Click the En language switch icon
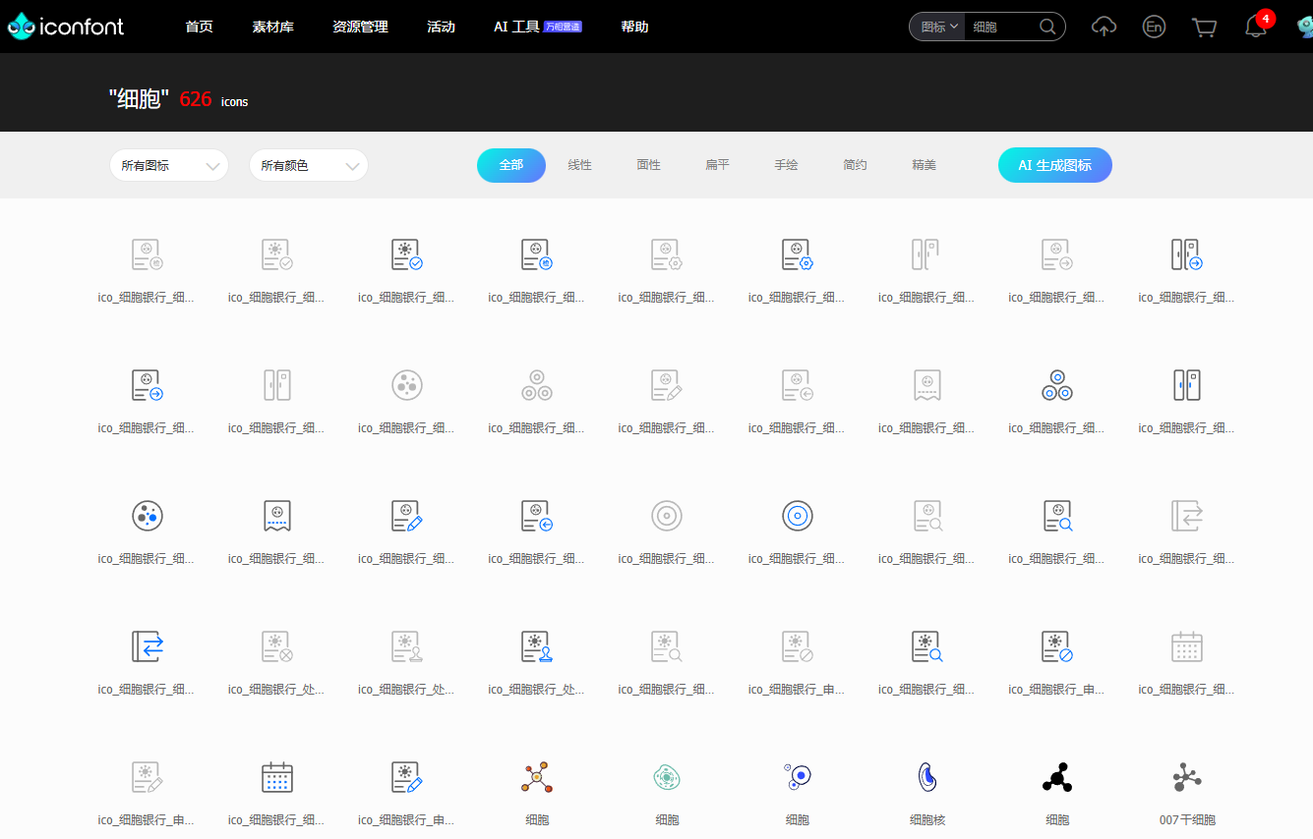 [1154, 27]
